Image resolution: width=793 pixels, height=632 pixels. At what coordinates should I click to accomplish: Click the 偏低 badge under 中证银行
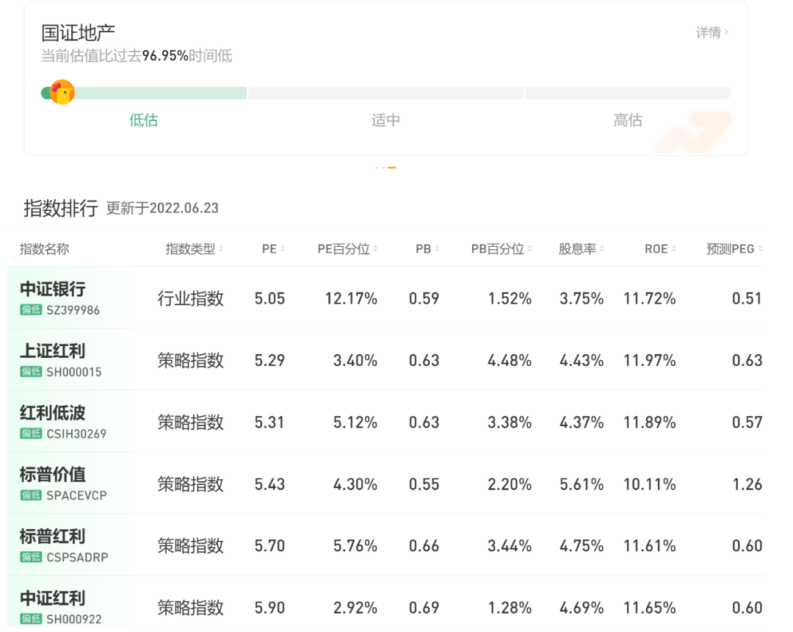point(30,310)
